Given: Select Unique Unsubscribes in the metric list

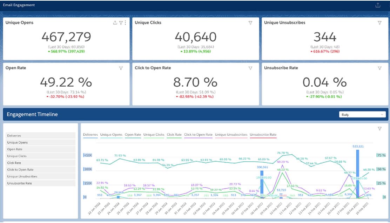Looking at the screenshot, I should click(41, 176).
